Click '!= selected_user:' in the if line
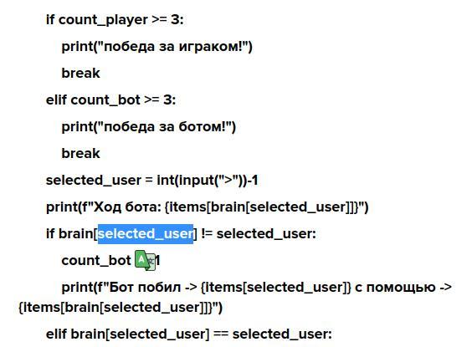The image size is (472, 347). [x=259, y=233]
